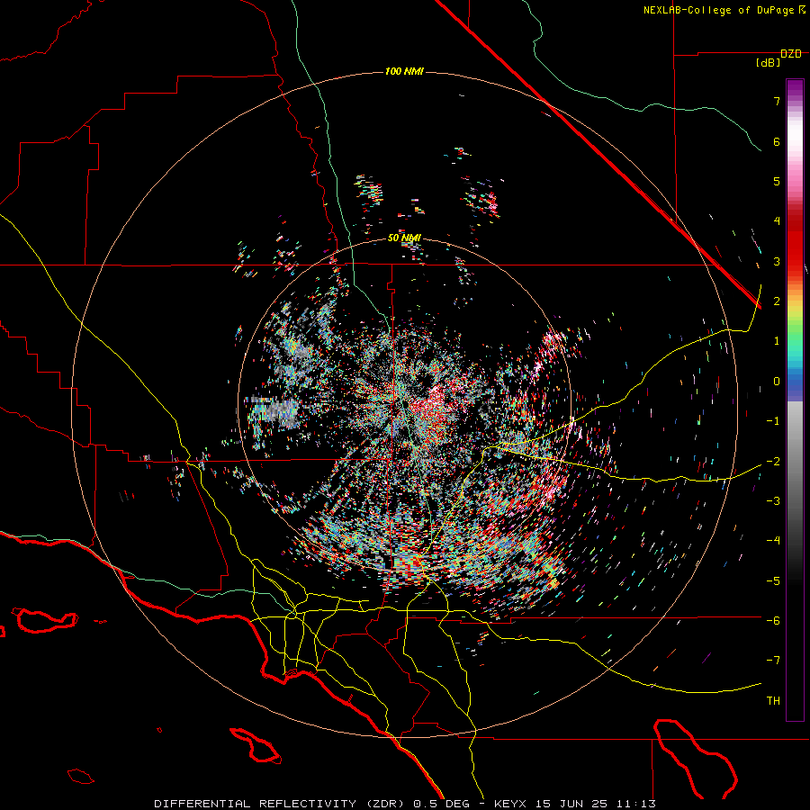
Task: Click the -1 value on the color scale
Action: [x=773, y=421]
